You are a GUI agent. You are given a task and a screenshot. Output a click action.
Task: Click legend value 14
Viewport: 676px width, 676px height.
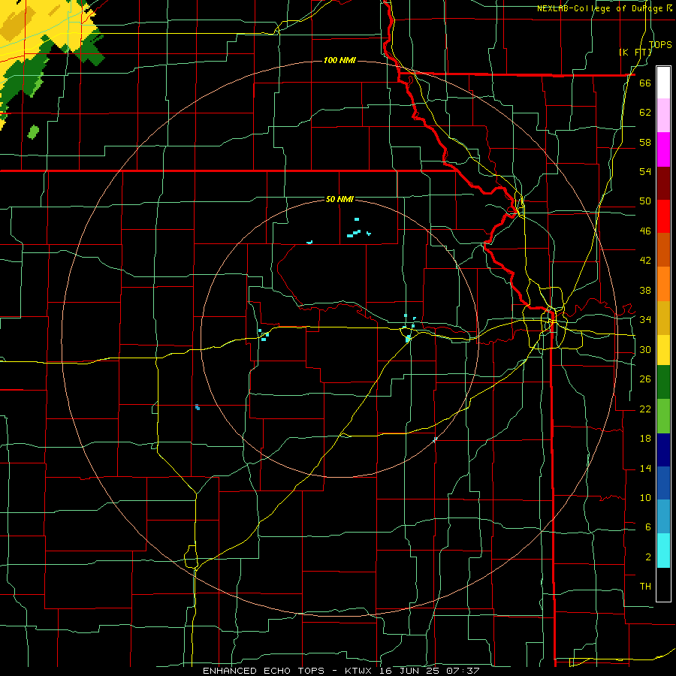point(645,468)
